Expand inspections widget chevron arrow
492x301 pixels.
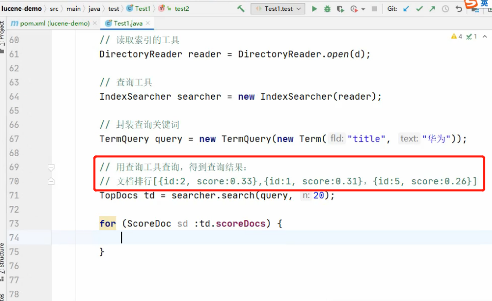(485, 36)
